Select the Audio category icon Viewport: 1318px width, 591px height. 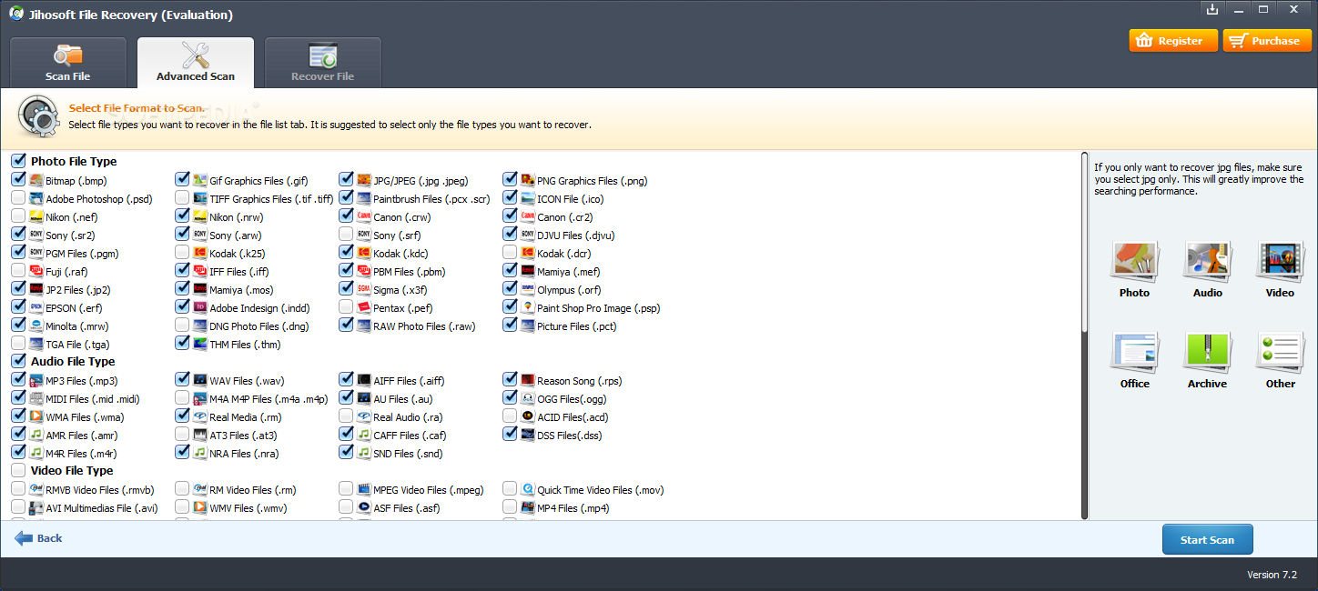tap(1207, 262)
